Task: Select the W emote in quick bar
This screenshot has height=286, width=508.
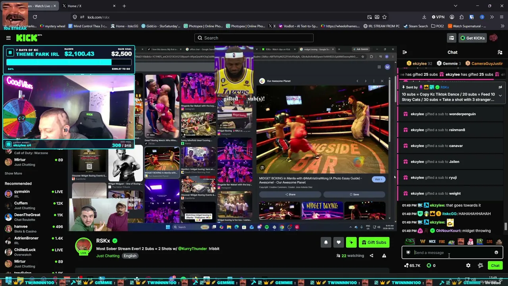Action: coord(423,242)
